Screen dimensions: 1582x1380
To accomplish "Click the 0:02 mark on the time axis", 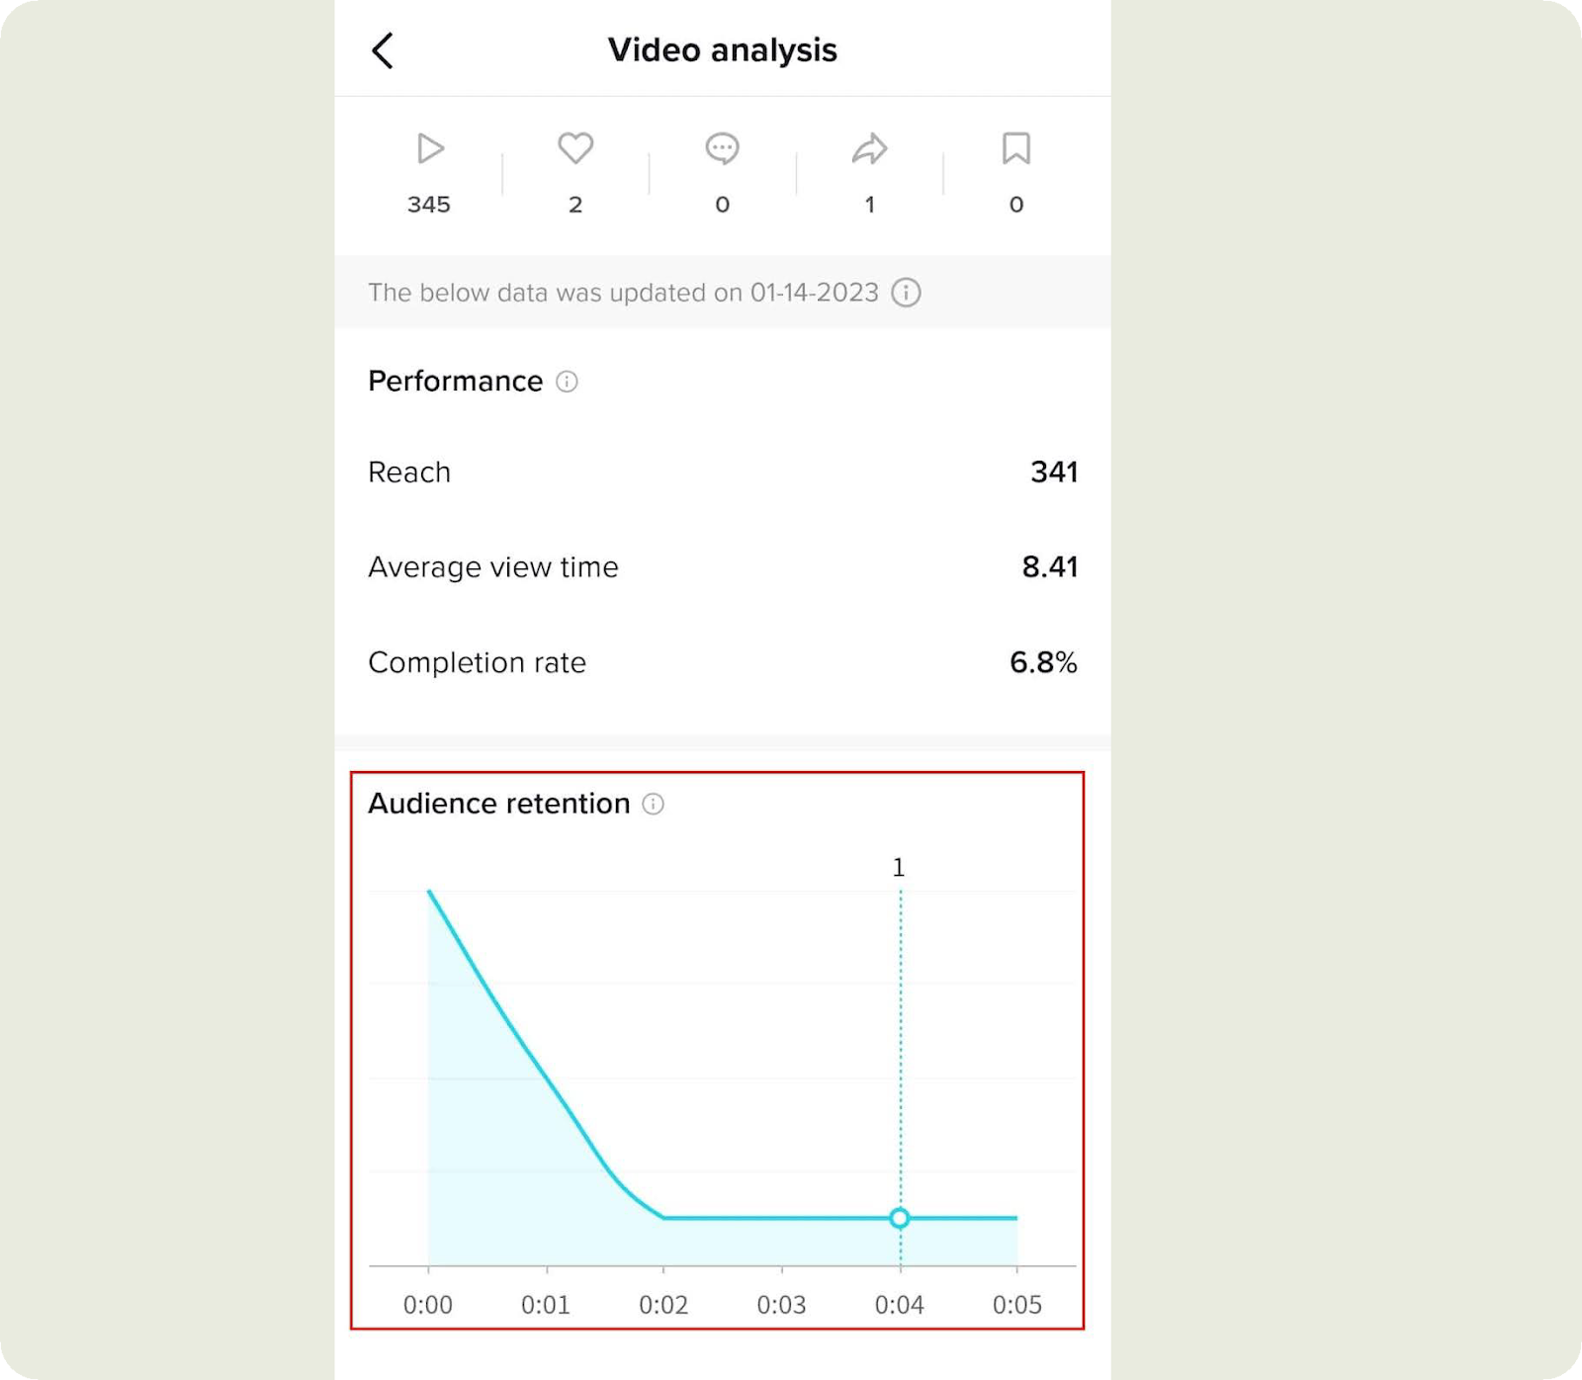I will point(663,1305).
